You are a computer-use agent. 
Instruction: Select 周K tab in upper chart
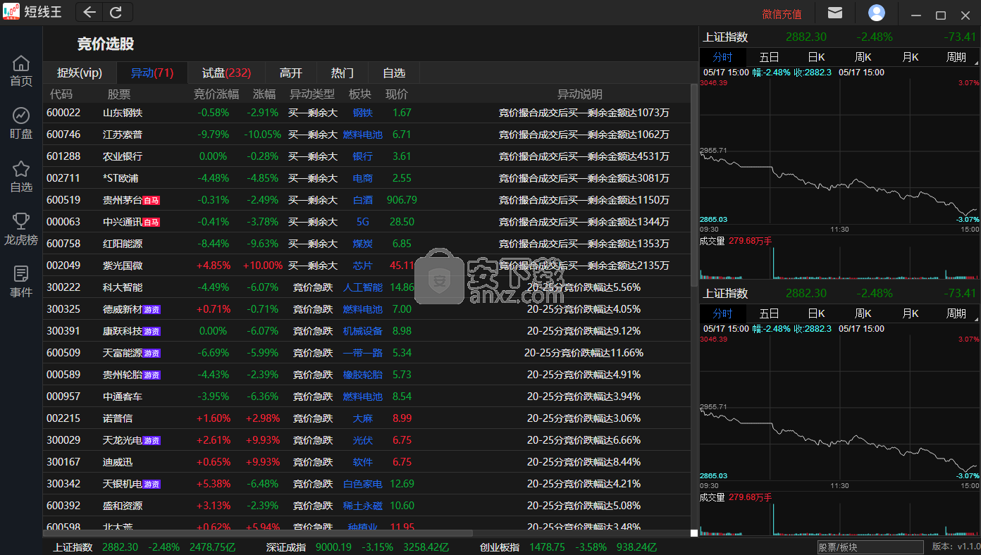(x=863, y=57)
